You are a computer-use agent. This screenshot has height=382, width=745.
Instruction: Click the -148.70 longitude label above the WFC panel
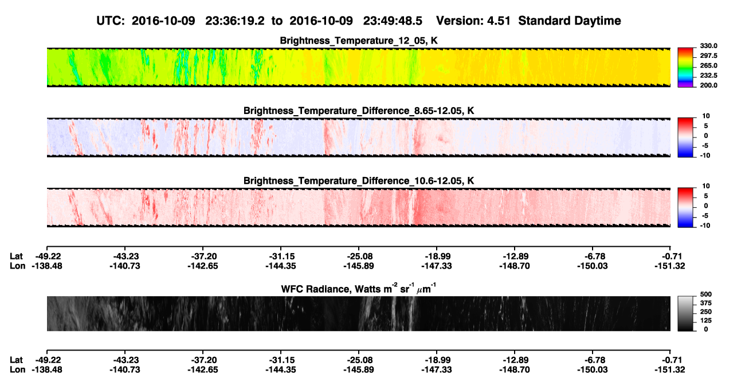click(515, 266)
